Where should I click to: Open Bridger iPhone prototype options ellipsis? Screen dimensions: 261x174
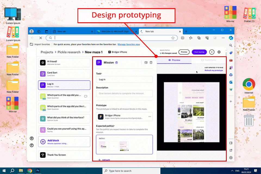(150, 117)
